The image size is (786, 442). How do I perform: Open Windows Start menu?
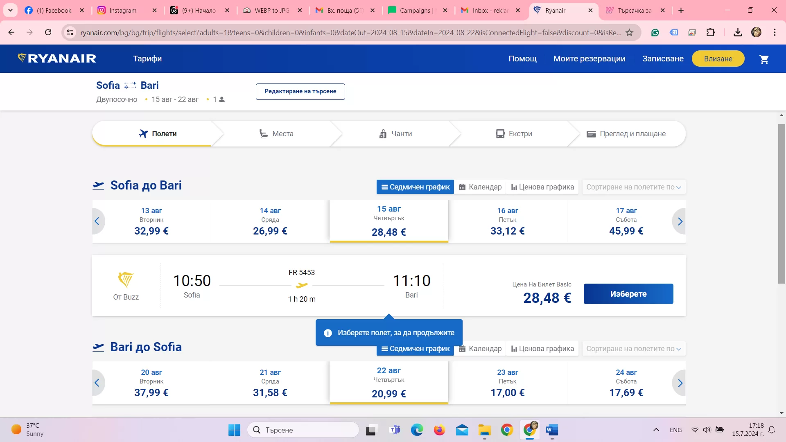click(x=234, y=430)
